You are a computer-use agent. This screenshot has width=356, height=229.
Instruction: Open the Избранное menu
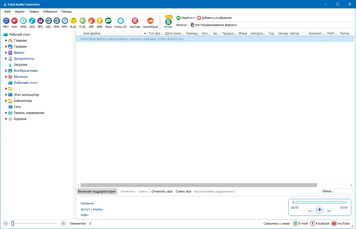click(50, 12)
